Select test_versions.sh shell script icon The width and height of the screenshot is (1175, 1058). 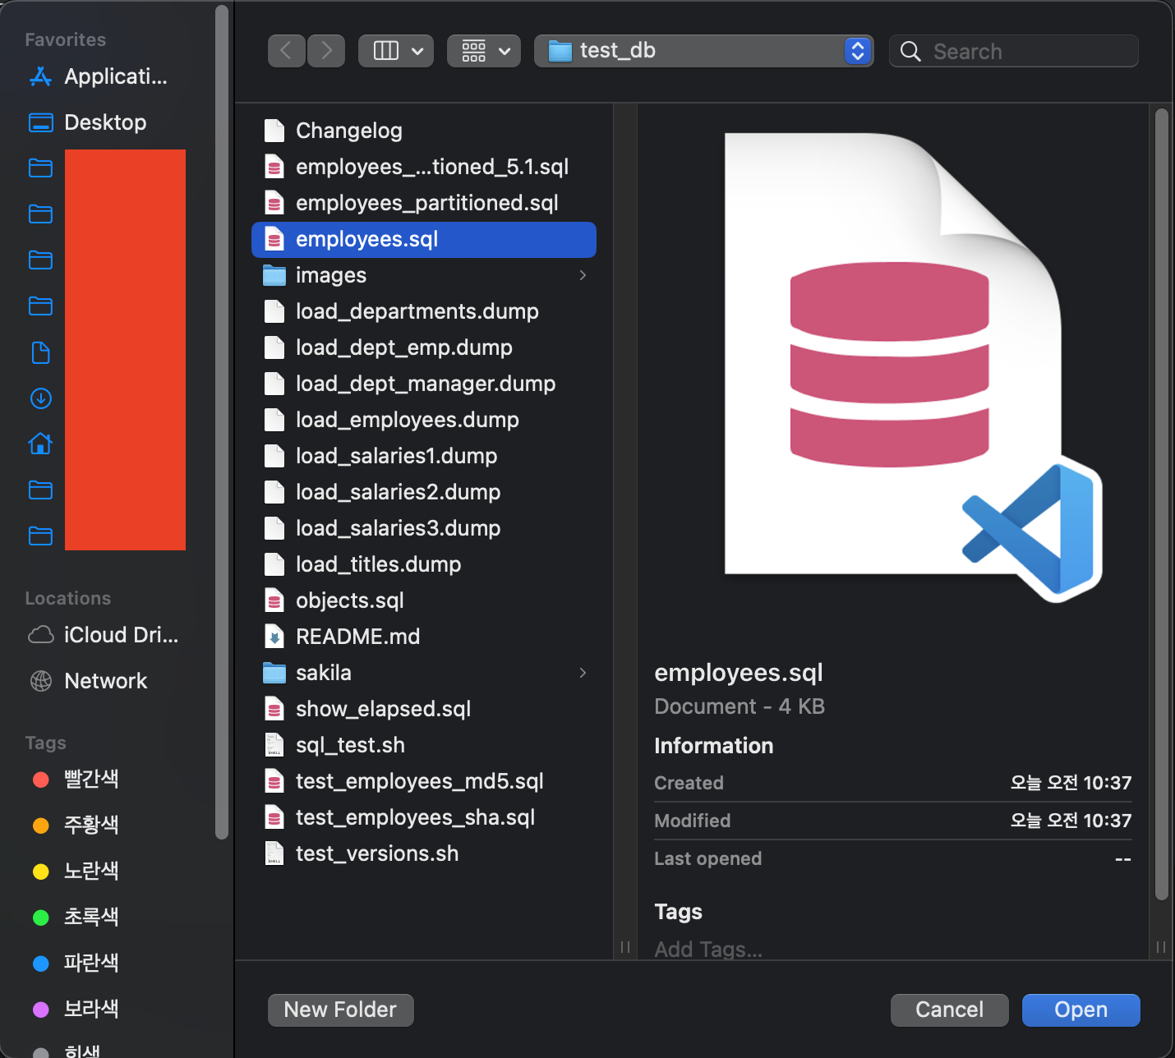pyautogui.click(x=274, y=853)
